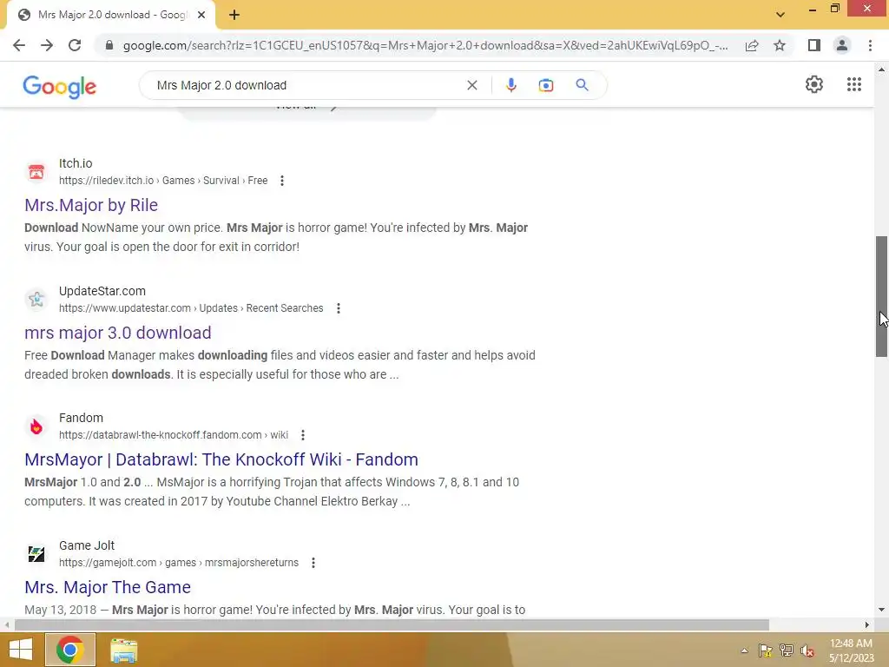Clear the search box text

tap(471, 85)
